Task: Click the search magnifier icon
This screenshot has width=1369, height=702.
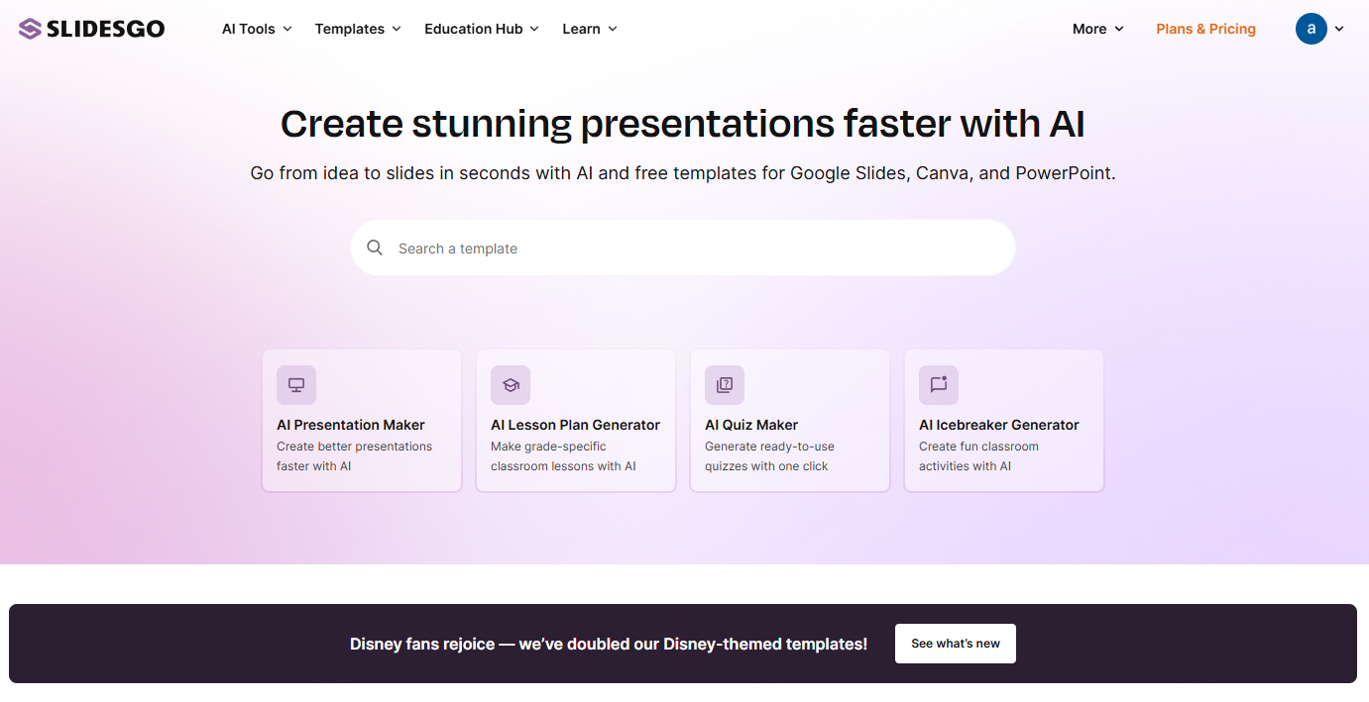Action: click(375, 248)
